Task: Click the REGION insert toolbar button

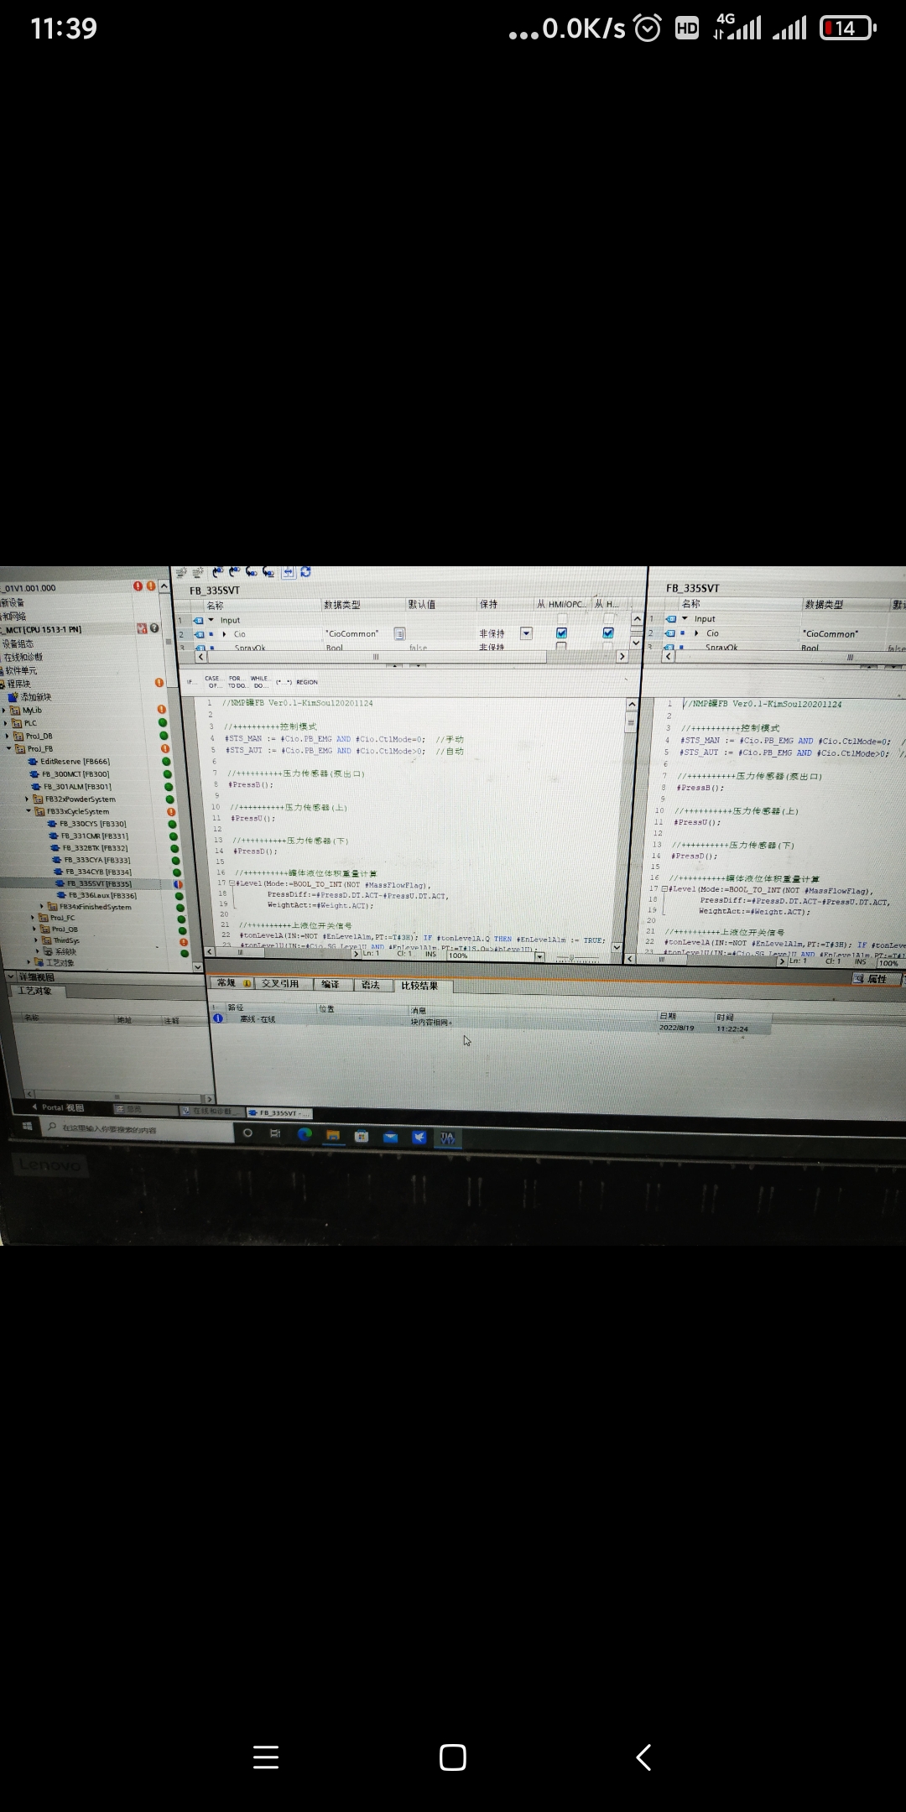Action: (306, 682)
